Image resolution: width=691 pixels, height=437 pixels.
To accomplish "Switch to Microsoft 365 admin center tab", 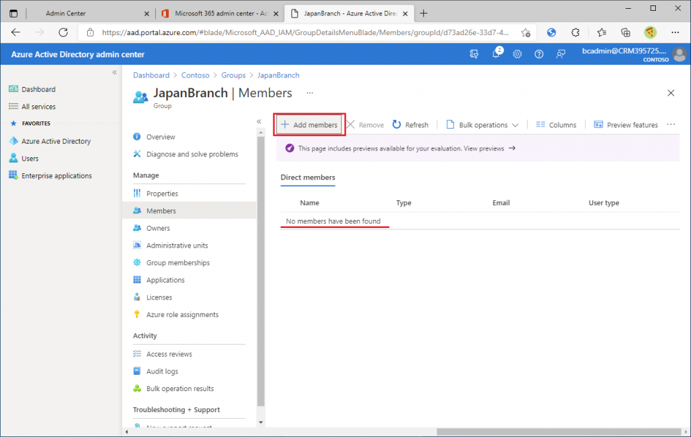I will click(x=221, y=13).
